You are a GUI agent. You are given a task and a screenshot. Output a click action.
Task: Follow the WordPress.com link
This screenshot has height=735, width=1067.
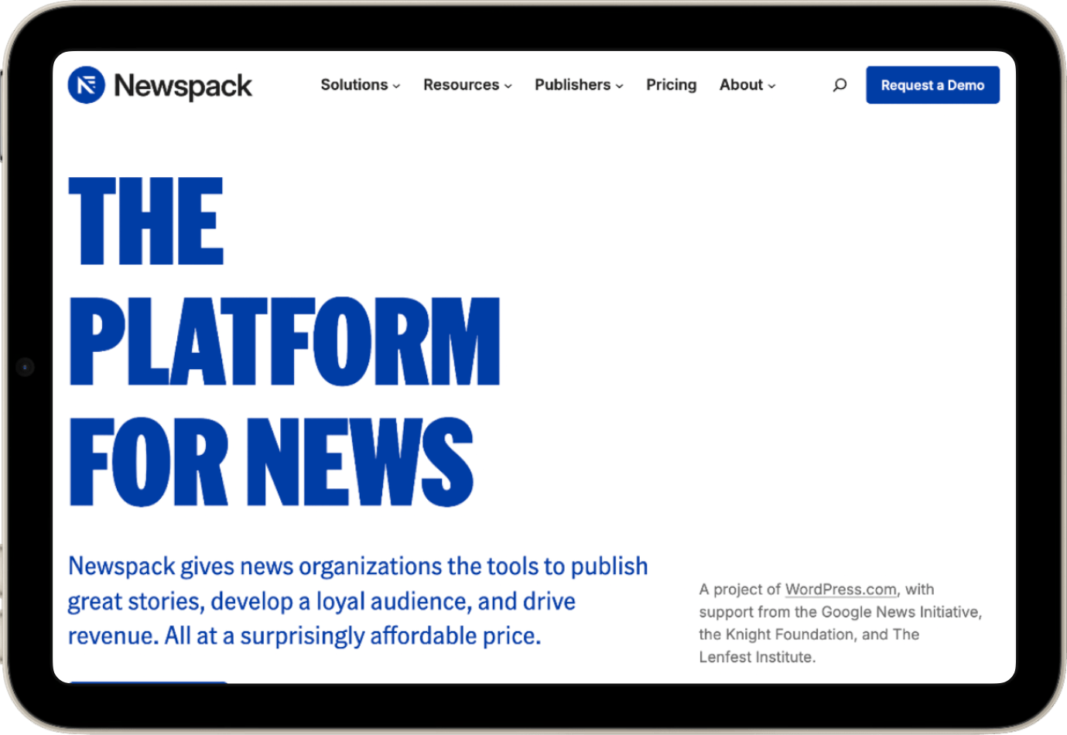pos(840,590)
